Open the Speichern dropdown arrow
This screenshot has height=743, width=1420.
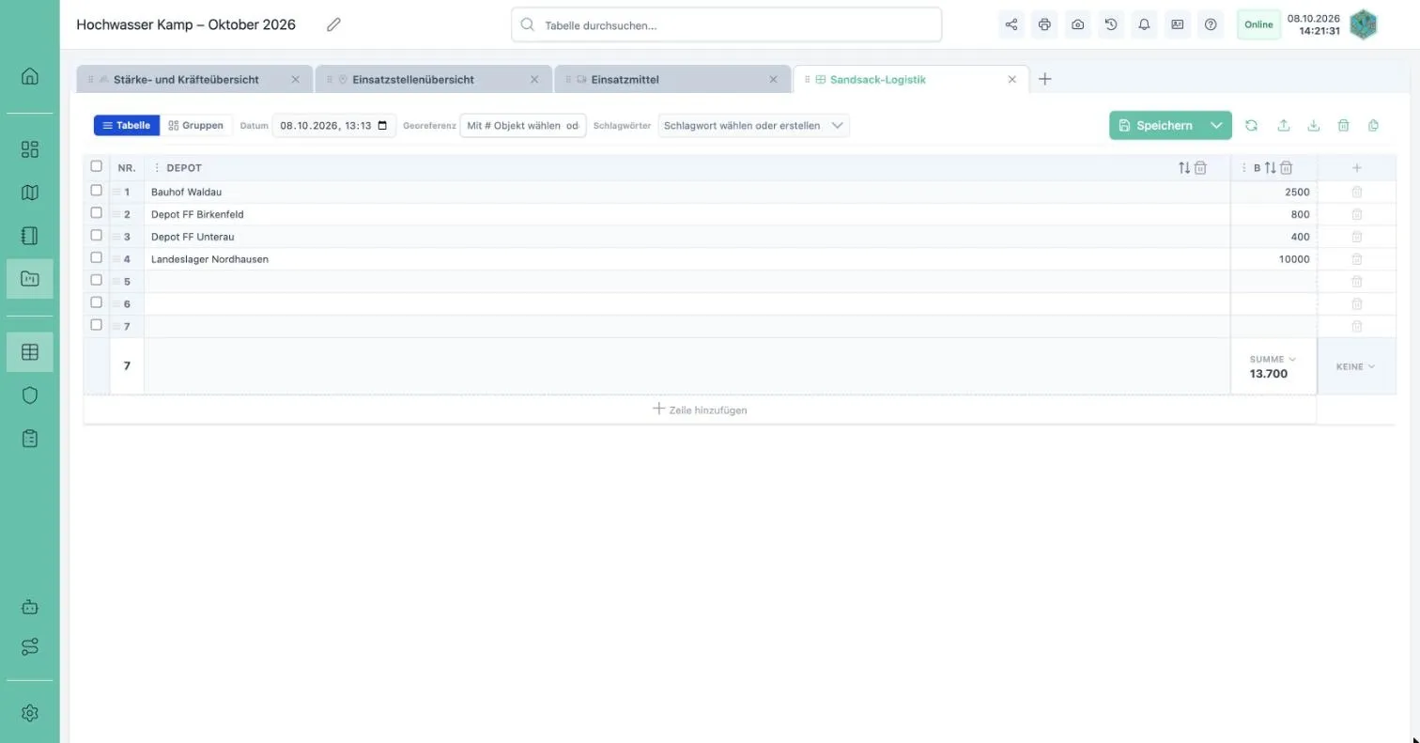tap(1216, 126)
